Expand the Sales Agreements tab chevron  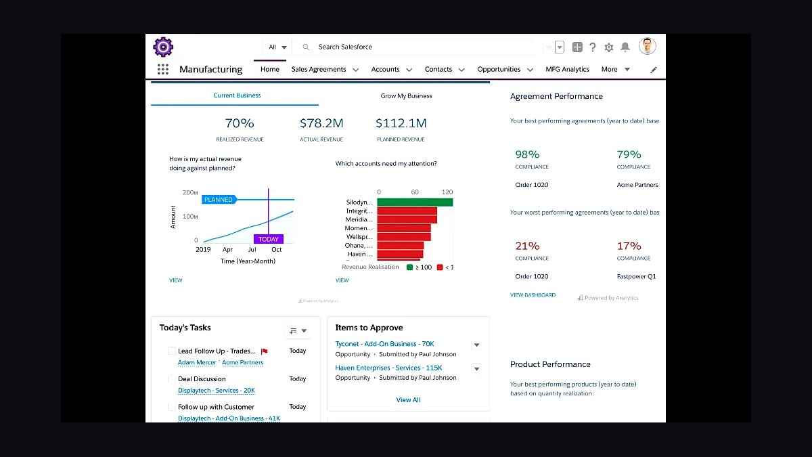[x=356, y=69]
